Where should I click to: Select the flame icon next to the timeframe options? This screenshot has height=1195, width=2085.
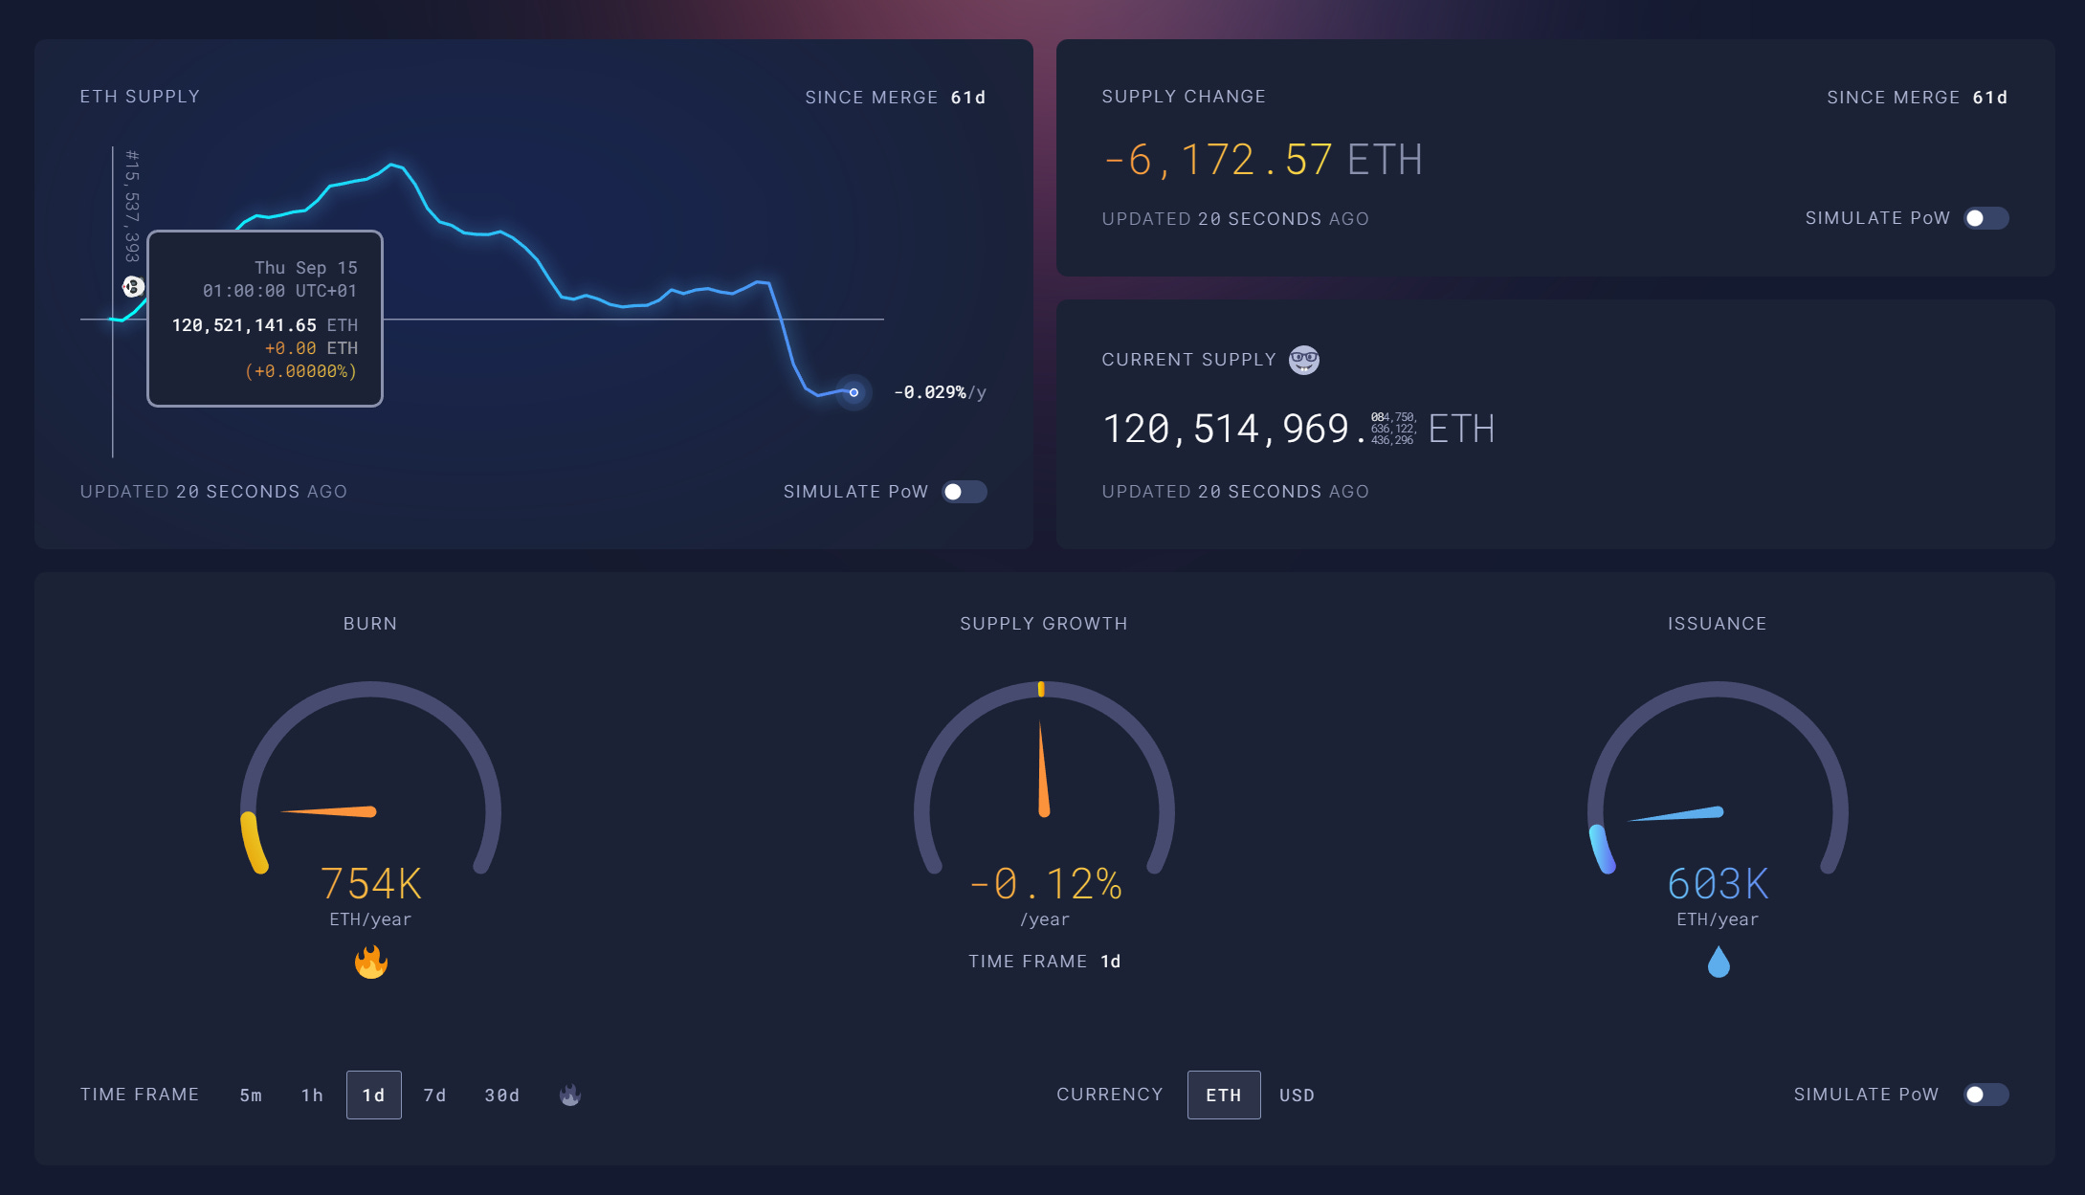click(569, 1095)
